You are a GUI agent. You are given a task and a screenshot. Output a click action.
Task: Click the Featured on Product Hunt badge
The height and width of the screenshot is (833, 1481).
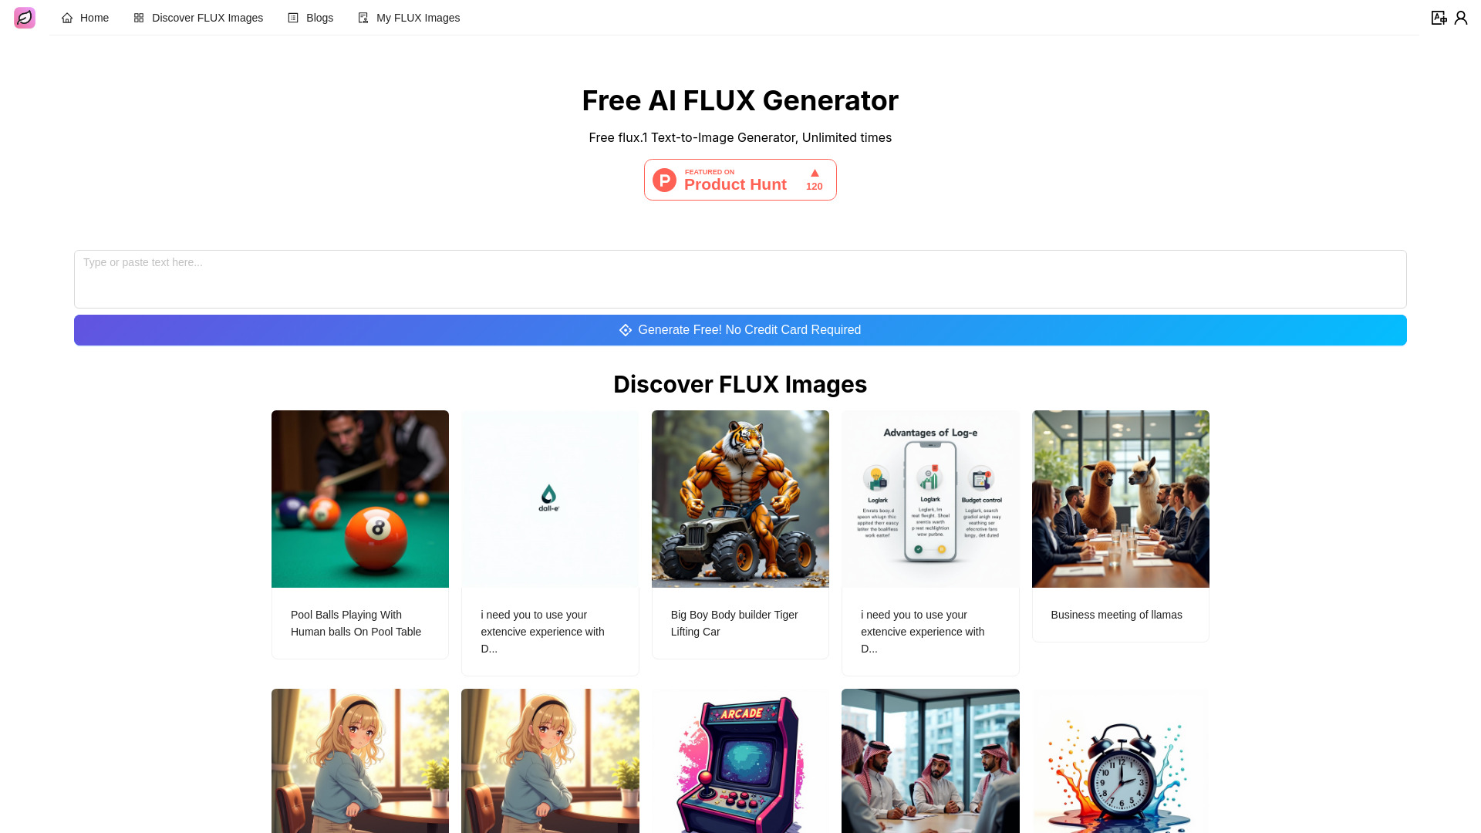point(740,179)
